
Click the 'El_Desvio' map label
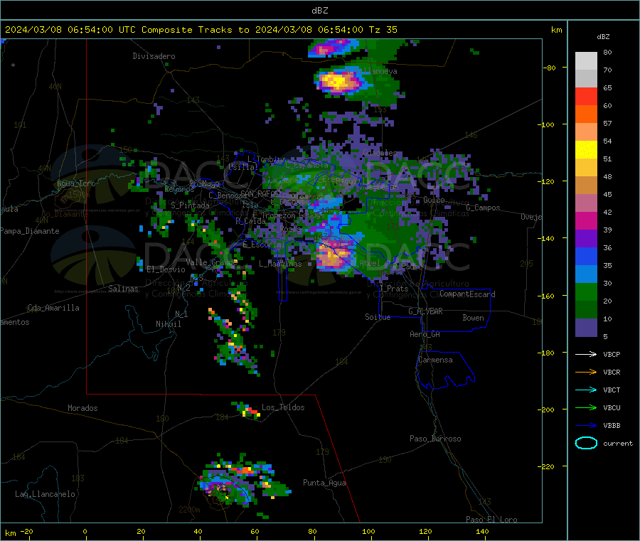[166, 269]
